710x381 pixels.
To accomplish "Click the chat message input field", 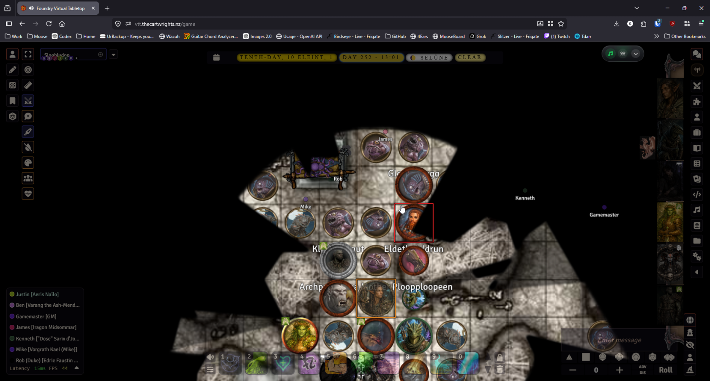I will 620,340.
